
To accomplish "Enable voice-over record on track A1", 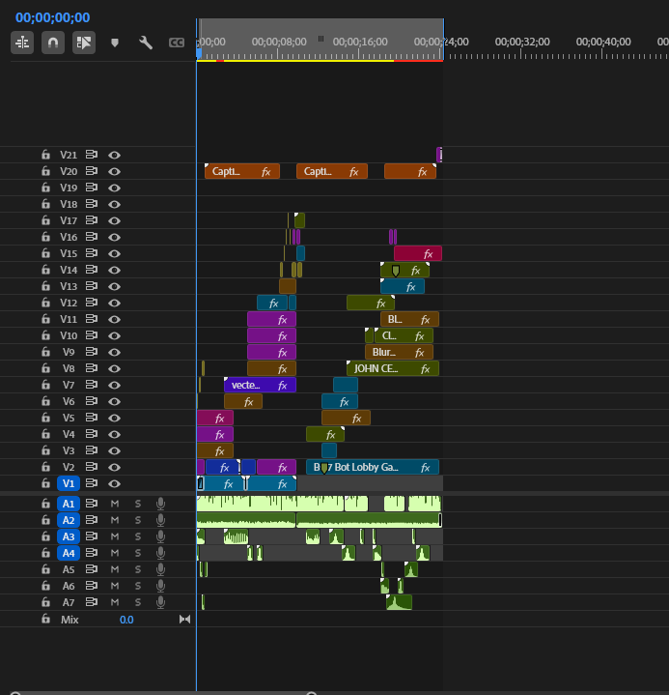I will [x=160, y=504].
